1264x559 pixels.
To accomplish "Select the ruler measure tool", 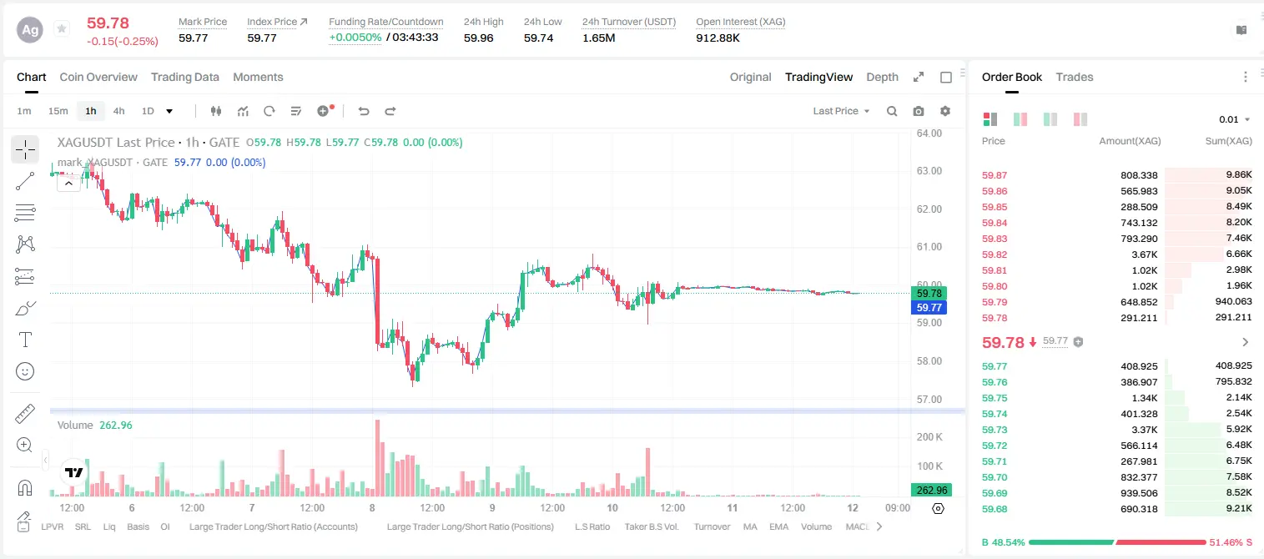I will point(25,414).
